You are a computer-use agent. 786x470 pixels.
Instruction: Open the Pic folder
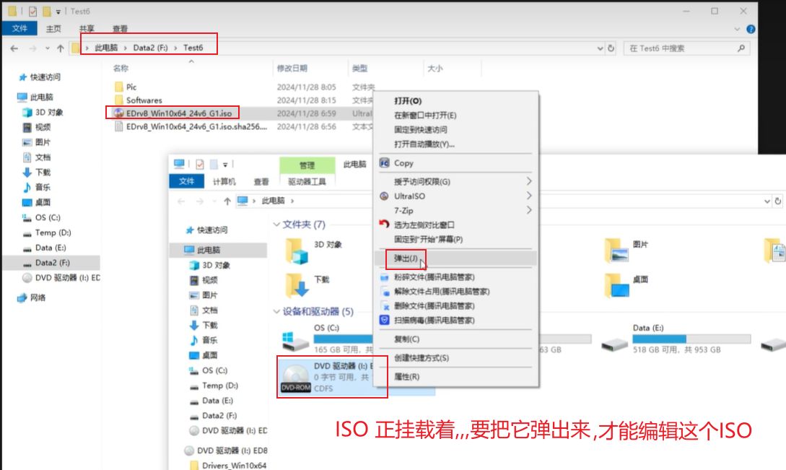131,87
